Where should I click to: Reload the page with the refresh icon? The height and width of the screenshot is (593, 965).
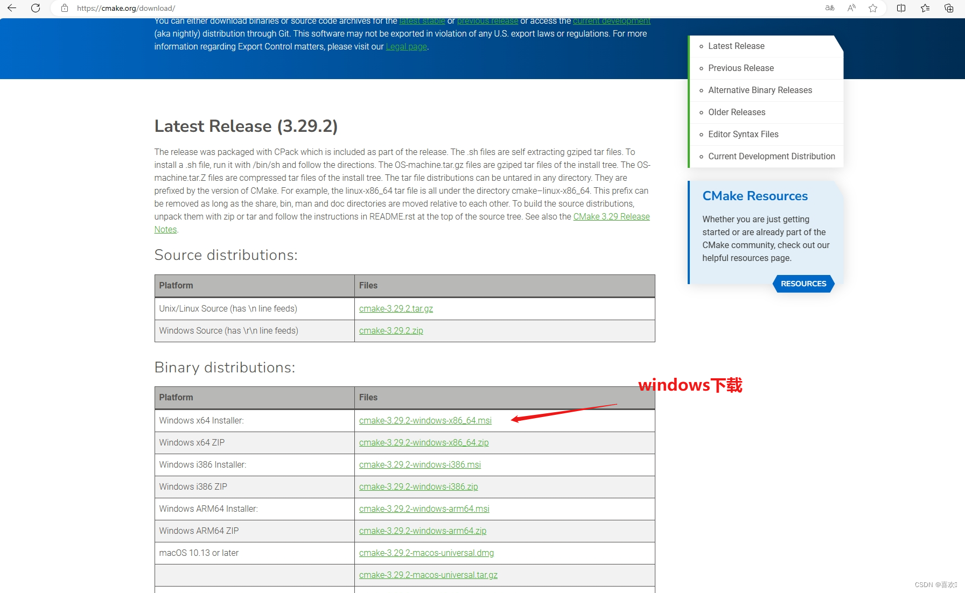[x=36, y=8]
